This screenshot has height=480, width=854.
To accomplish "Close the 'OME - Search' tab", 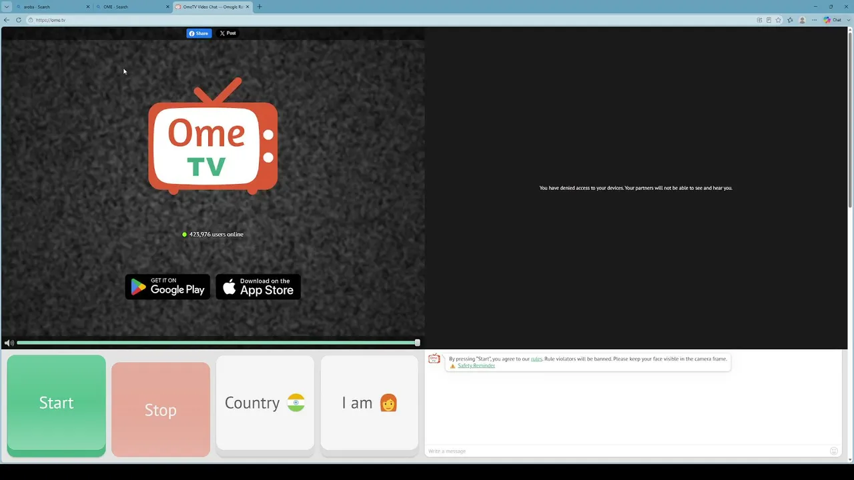I will (x=167, y=7).
